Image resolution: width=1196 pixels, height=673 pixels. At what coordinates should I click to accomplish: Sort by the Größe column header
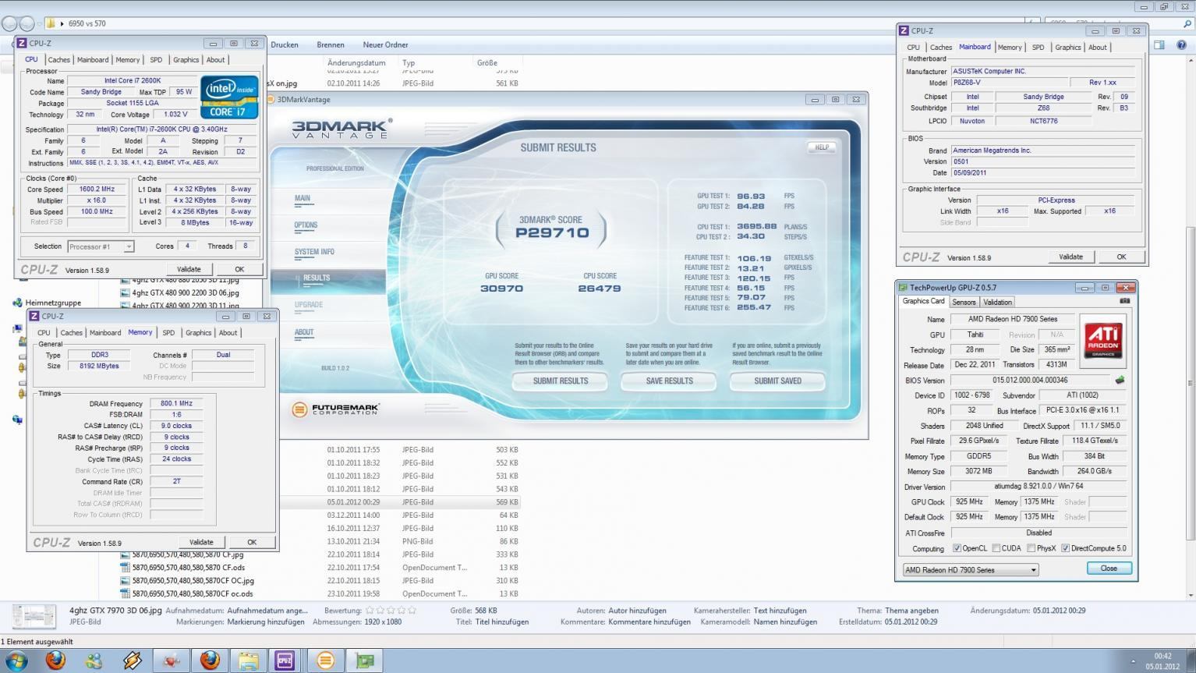(487, 62)
